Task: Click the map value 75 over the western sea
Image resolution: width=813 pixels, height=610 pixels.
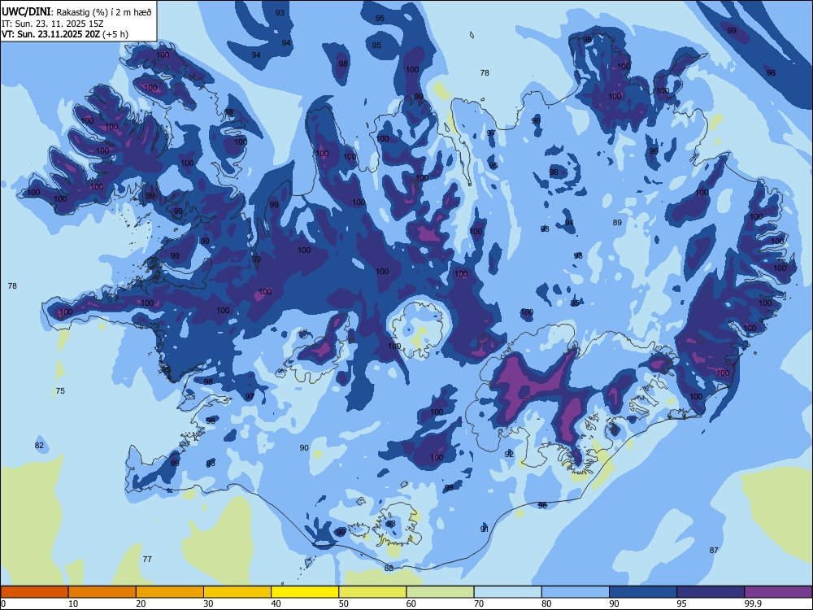Action: (60, 390)
